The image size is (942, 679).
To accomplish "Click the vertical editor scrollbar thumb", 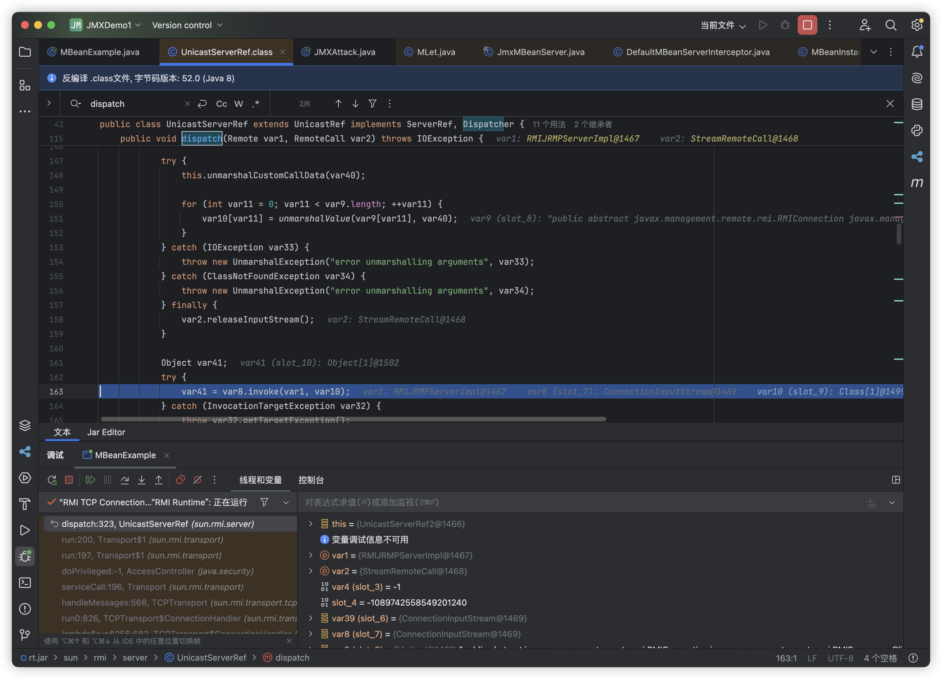I will pos(899,234).
